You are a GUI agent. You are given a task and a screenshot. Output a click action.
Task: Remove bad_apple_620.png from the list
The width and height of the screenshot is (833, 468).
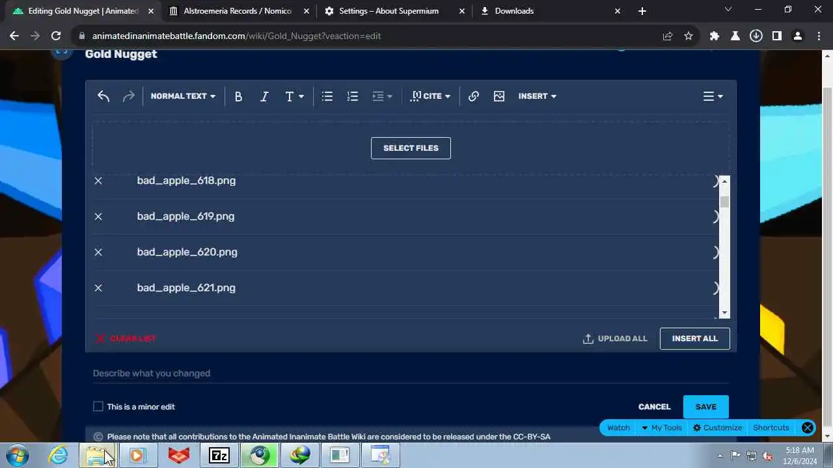[x=98, y=252]
